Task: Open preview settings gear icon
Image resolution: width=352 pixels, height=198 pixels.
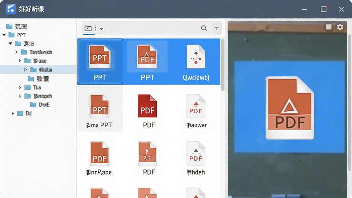Action: tap(340, 27)
